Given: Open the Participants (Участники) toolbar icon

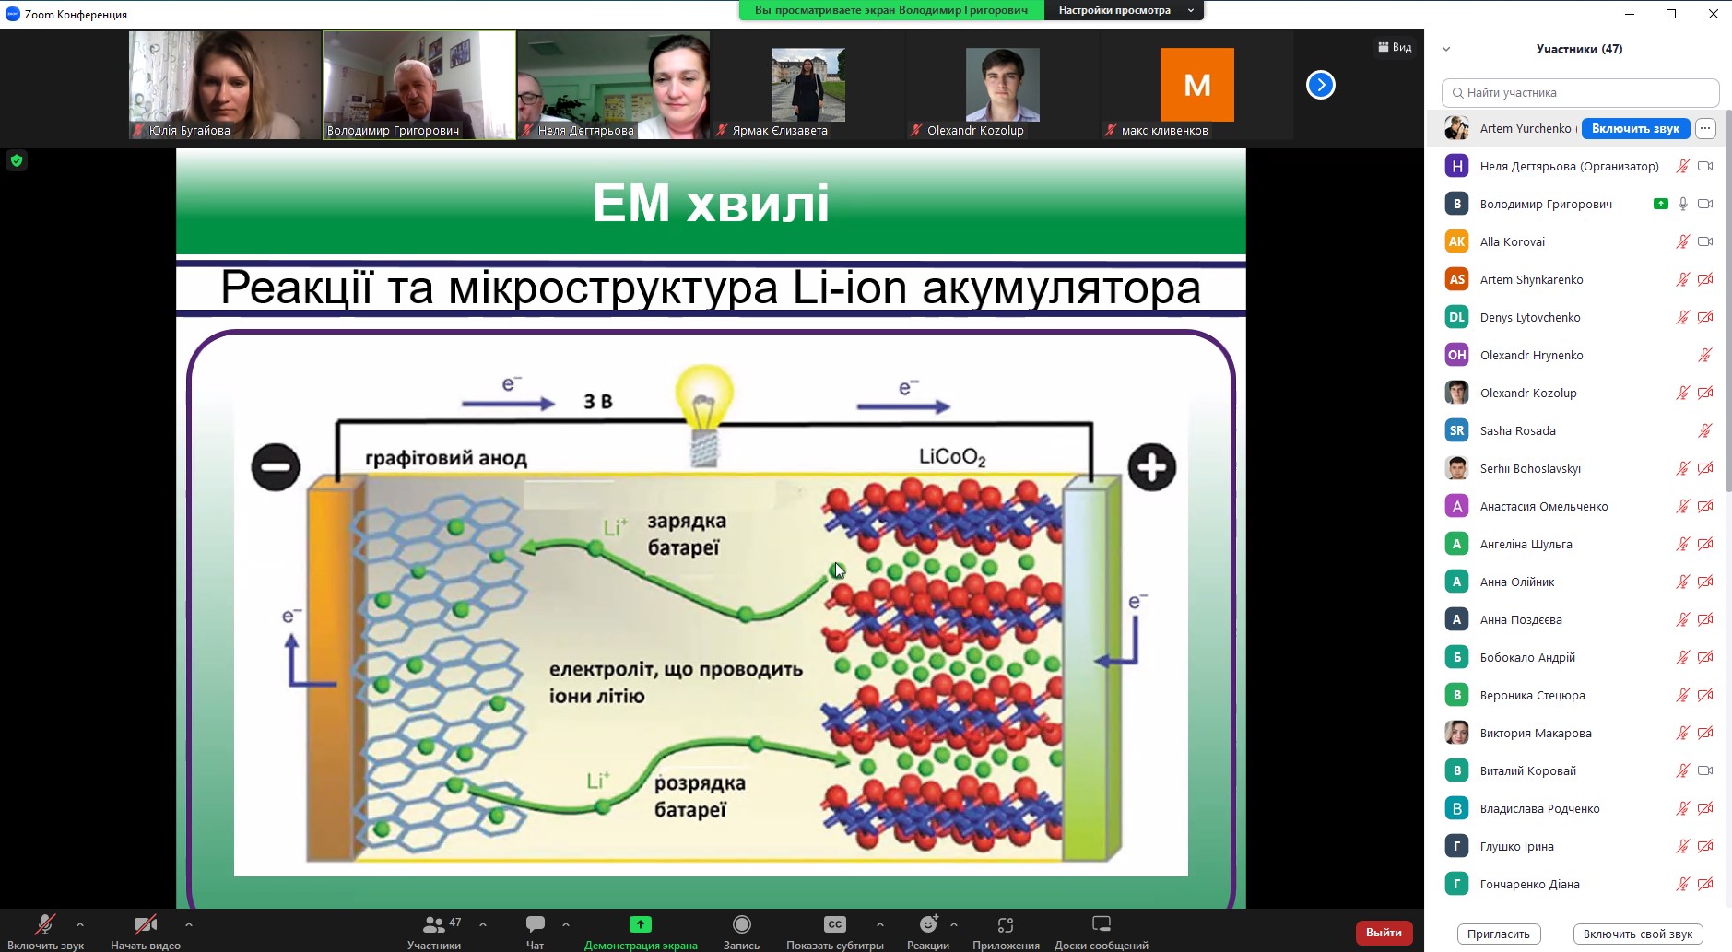Looking at the screenshot, I should tap(433, 924).
